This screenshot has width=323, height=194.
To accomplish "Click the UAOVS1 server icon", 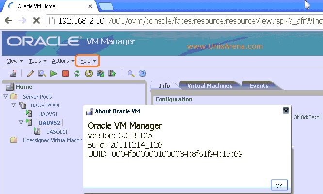I will click(29, 114).
